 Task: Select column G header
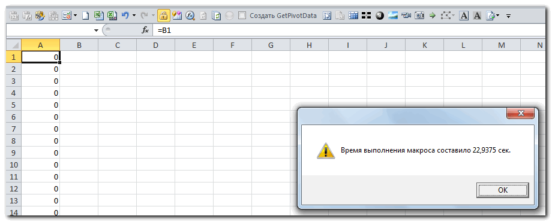(271, 45)
